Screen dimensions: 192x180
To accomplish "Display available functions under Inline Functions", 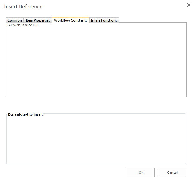I will [x=104, y=20].
